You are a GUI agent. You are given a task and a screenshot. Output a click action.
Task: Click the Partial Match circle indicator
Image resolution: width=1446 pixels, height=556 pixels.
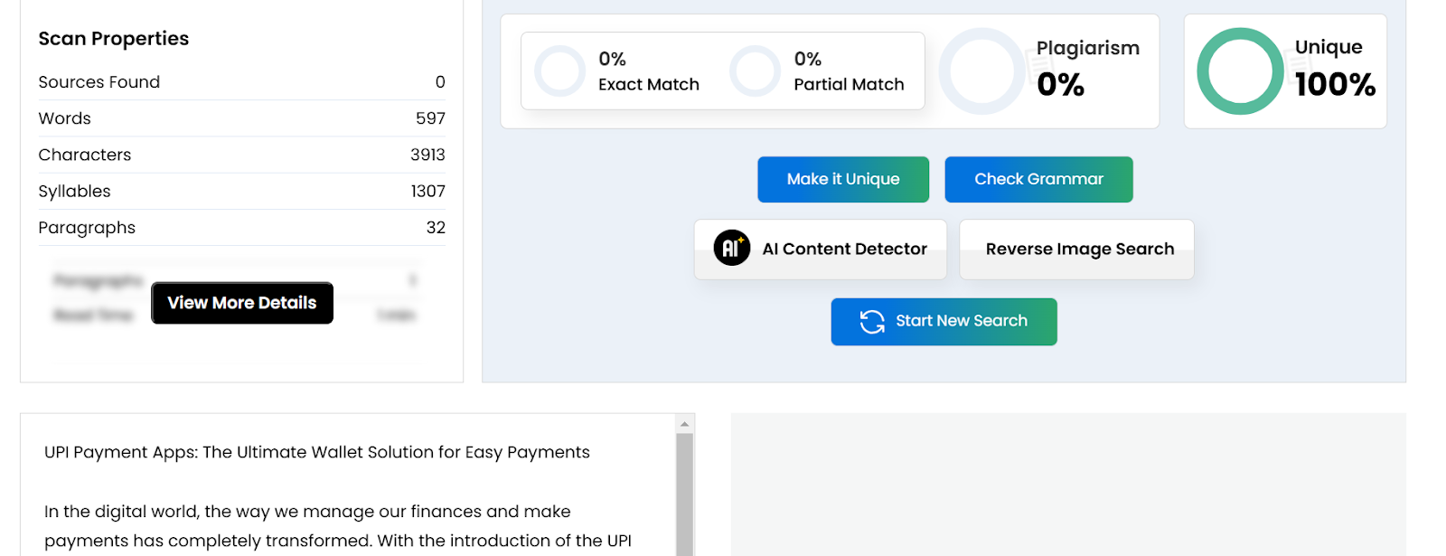pyautogui.click(x=756, y=71)
